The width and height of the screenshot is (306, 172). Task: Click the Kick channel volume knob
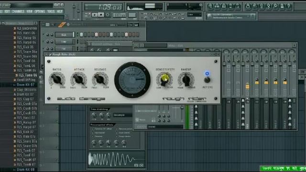52,35
